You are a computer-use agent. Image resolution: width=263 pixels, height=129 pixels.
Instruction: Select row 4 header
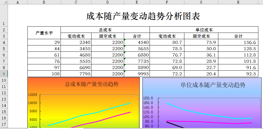pyautogui.click(x=4, y=42)
